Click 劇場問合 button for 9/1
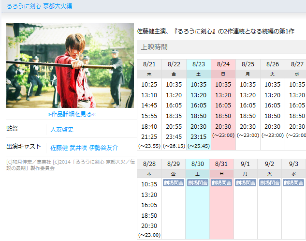This screenshot has width=306, height=241. pos(246,183)
